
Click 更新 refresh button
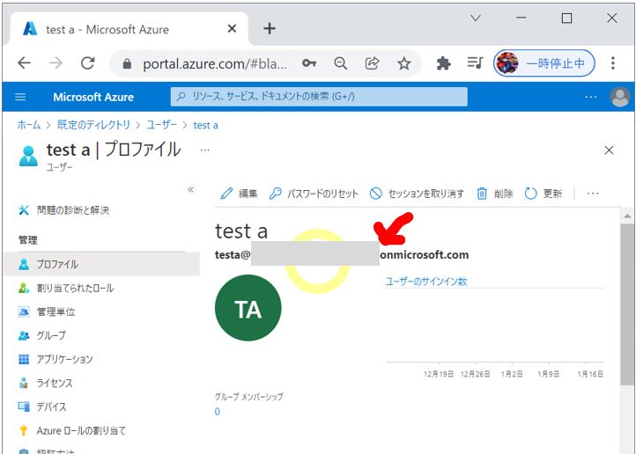point(544,194)
